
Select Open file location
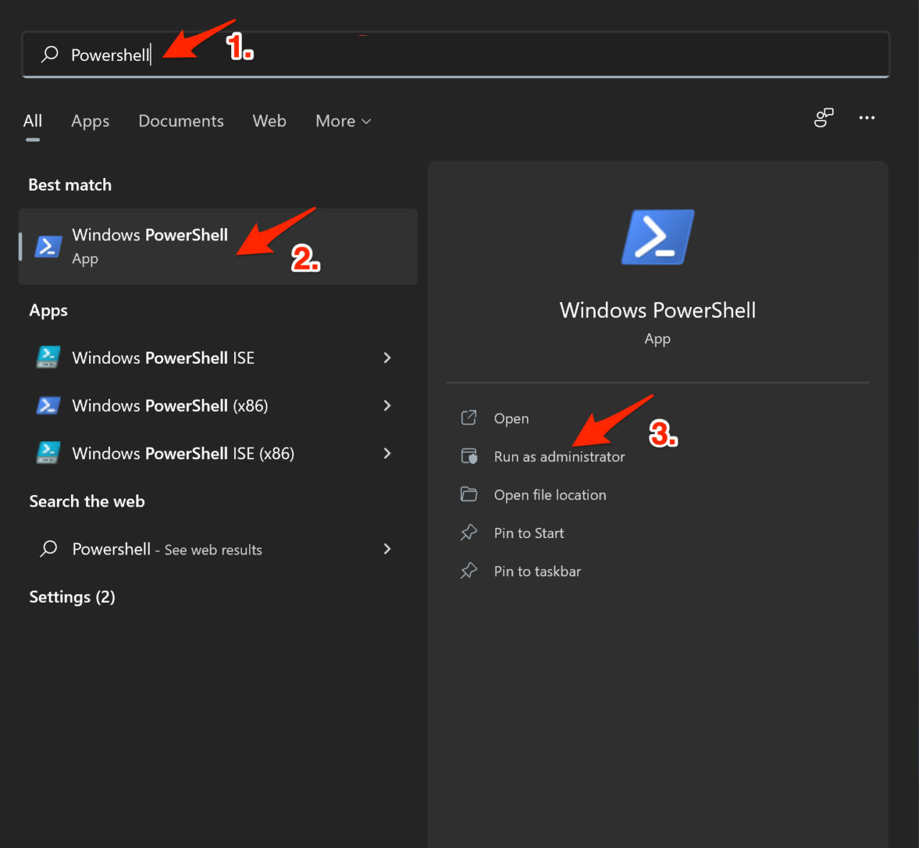coord(549,495)
